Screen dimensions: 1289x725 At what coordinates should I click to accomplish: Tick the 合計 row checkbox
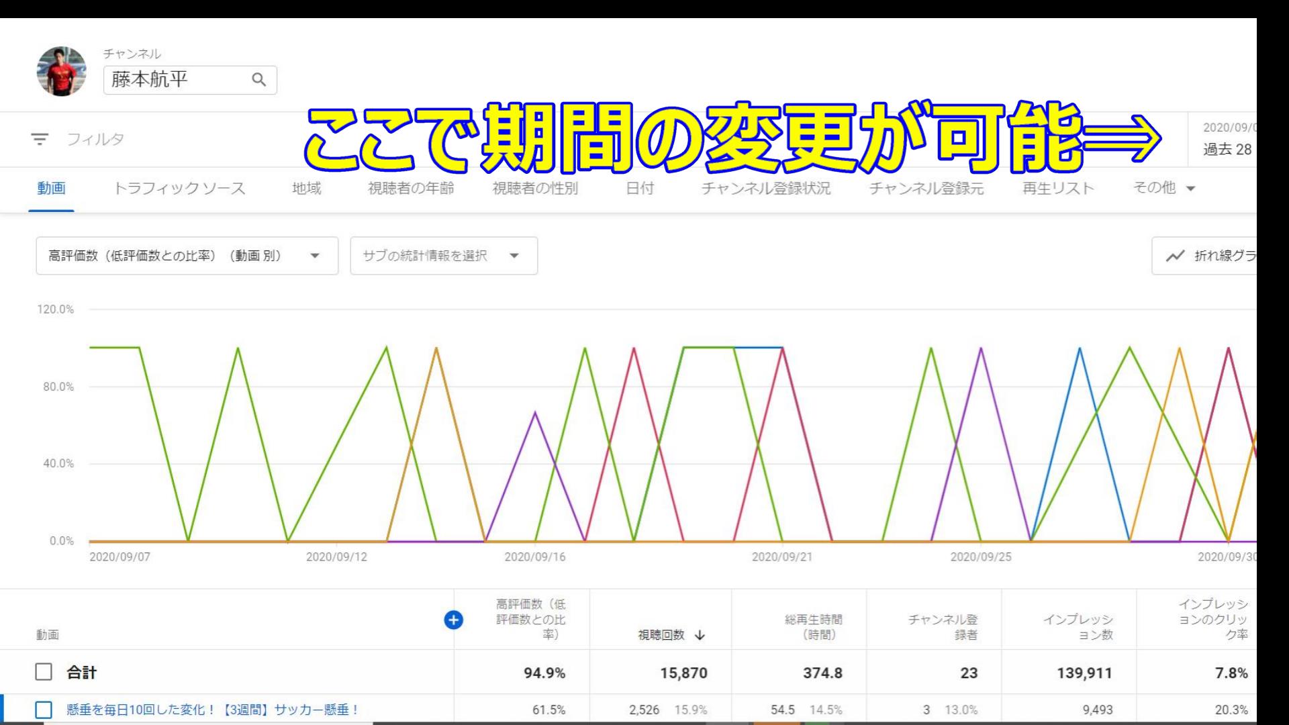44,672
